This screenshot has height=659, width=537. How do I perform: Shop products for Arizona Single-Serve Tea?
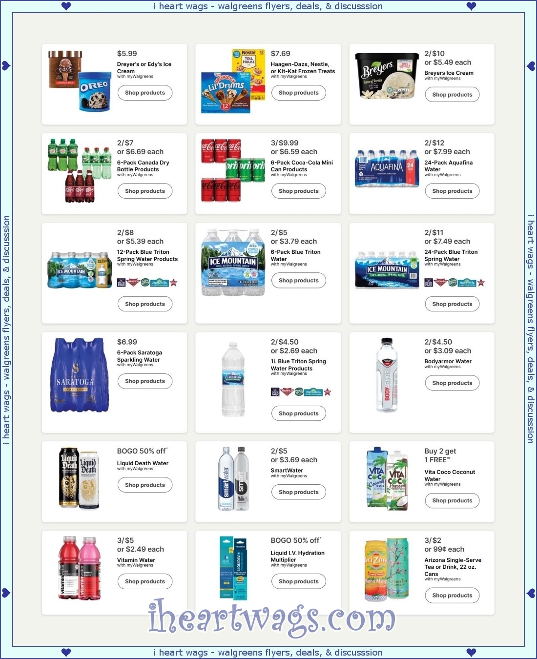tap(452, 596)
